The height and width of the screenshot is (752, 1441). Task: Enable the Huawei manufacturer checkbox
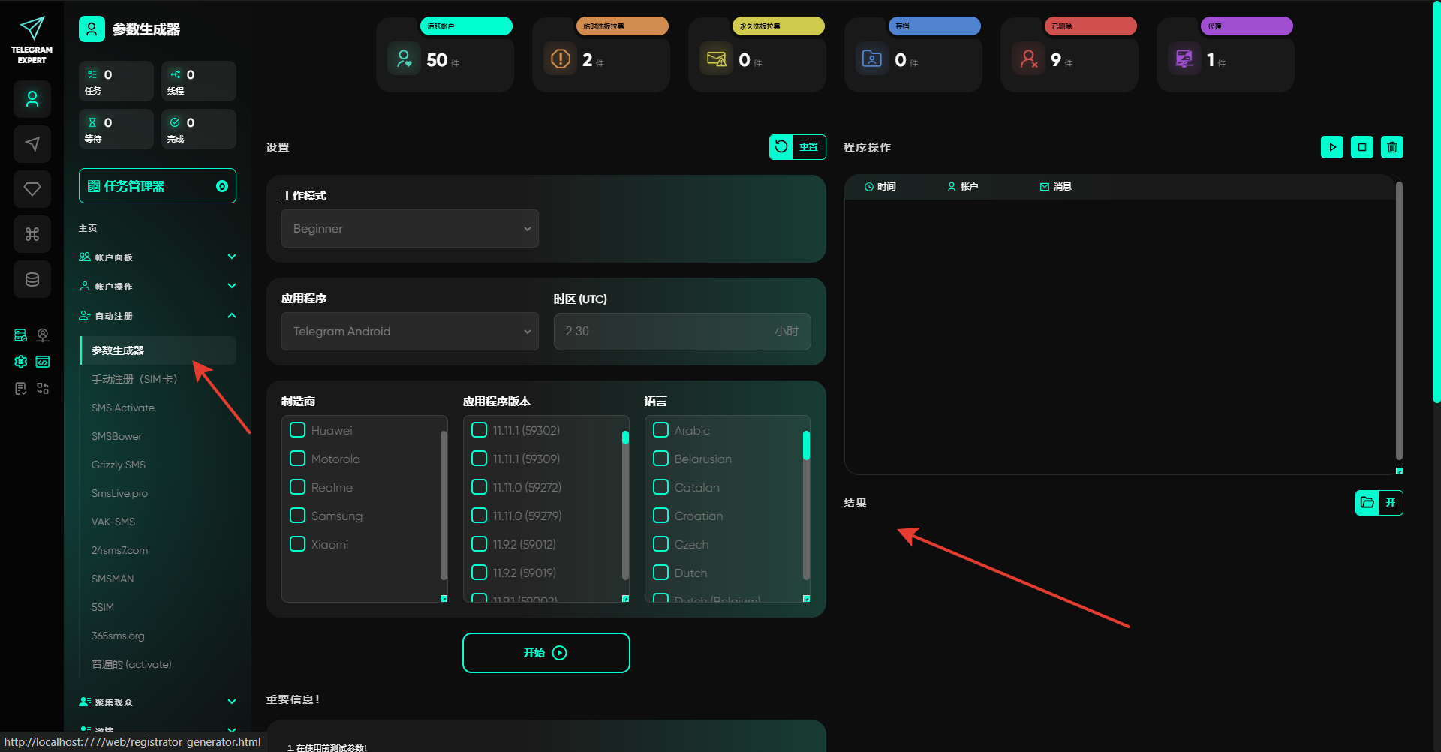298,430
